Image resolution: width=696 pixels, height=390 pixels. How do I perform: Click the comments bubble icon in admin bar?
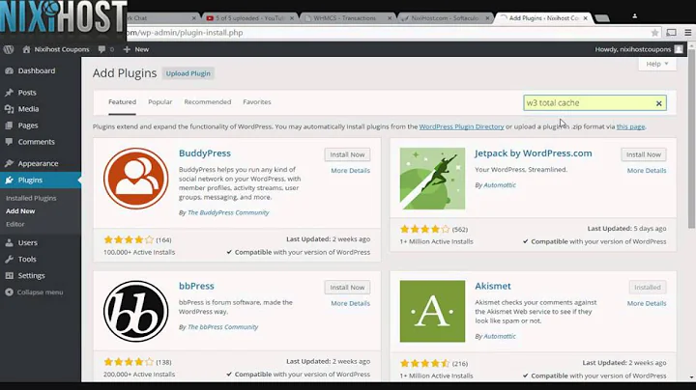click(101, 49)
